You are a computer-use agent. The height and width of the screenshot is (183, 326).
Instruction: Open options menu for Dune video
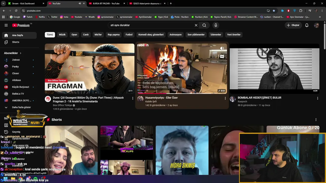133,98
